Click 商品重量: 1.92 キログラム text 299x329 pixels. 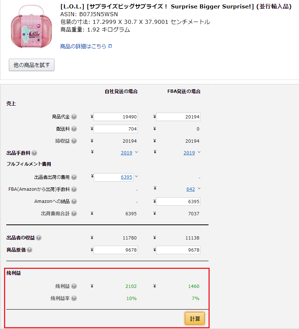click(x=95, y=30)
